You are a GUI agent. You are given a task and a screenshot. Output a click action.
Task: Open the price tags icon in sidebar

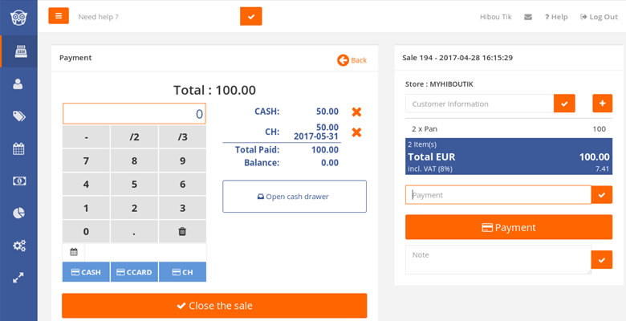tap(18, 116)
